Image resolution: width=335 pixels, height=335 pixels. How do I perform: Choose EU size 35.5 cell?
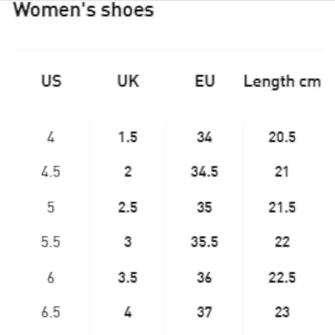204,242
